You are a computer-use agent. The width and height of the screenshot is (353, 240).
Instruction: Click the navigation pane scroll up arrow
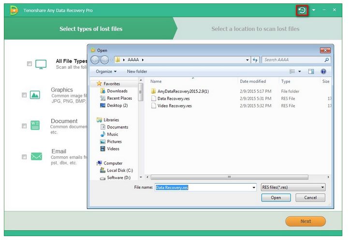click(141, 80)
